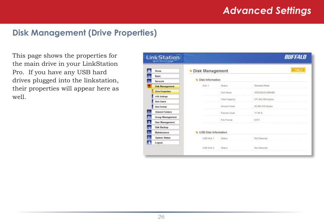Open the Home menu item

165,71
